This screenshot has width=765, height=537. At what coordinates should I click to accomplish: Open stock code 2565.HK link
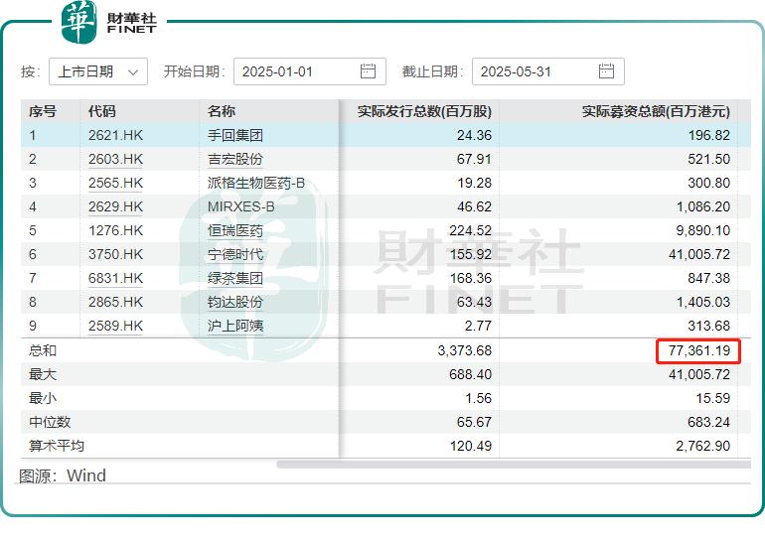click(115, 184)
